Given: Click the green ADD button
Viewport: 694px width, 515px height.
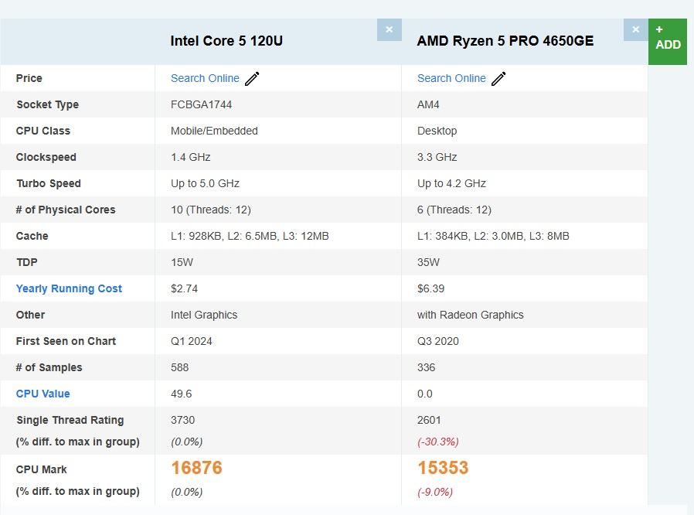Looking at the screenshot, I should [x=668, y=41].
